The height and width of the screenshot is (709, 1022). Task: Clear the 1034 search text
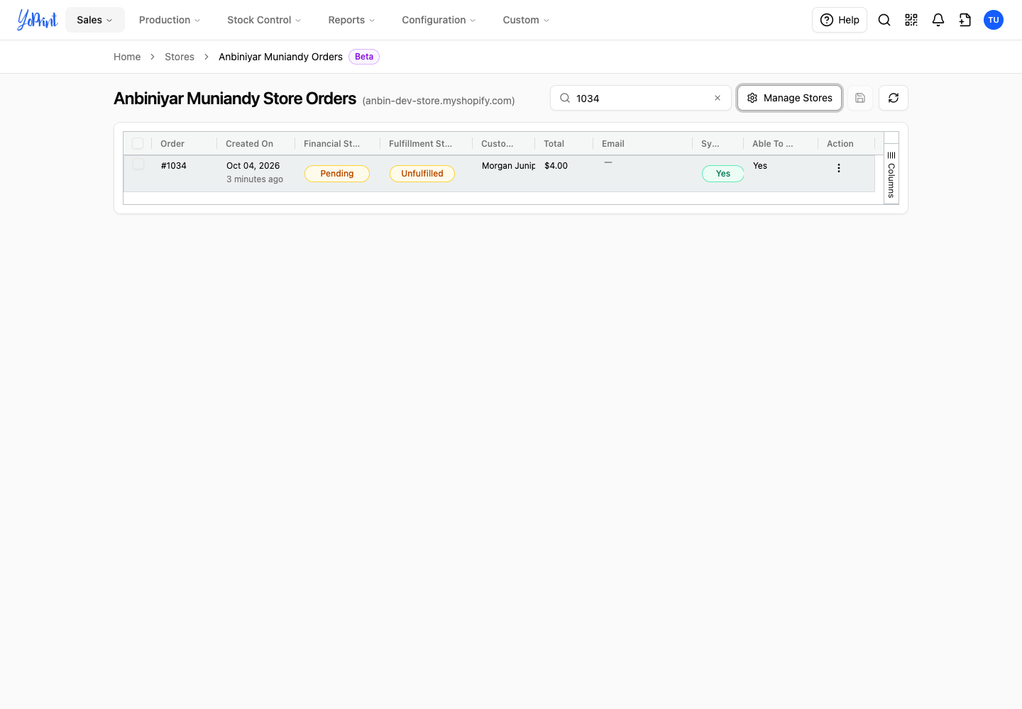tap(718, 98)
